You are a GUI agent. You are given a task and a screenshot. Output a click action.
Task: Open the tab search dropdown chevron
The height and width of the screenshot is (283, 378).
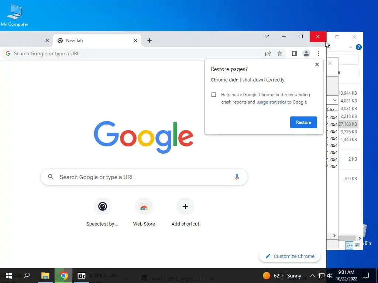point(267,36)
